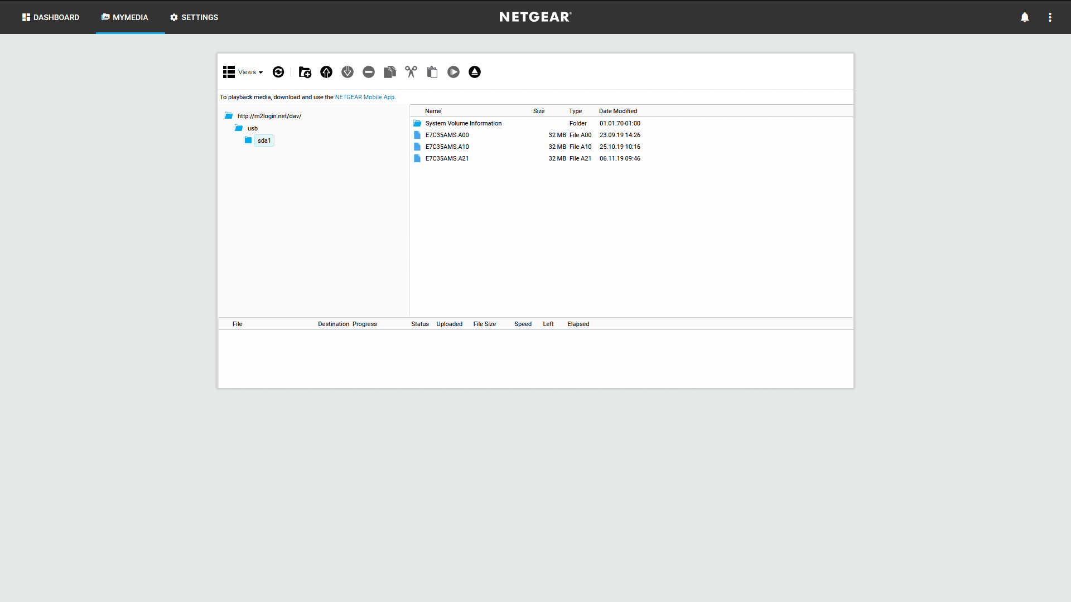Click the scissors cut icon
This screenshot has width=1071, height=602.
pyautogui.click(x=411, y=72)
